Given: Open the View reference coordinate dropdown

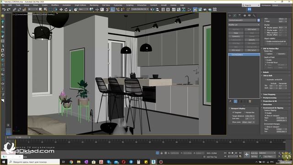Looking at the screenshot, I should point(83,9).
